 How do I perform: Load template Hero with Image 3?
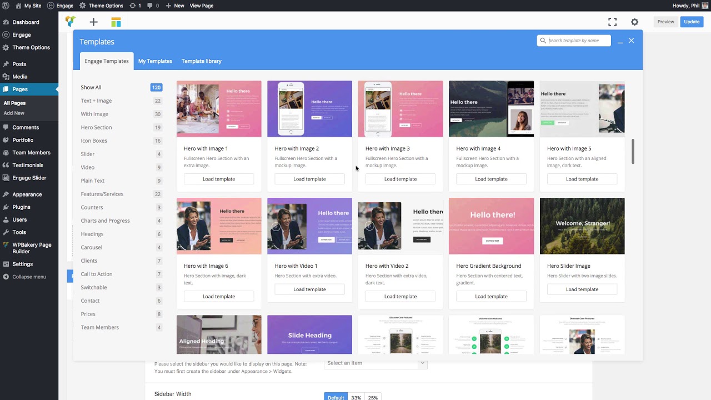pyautogui.click(x=400, y=179)
